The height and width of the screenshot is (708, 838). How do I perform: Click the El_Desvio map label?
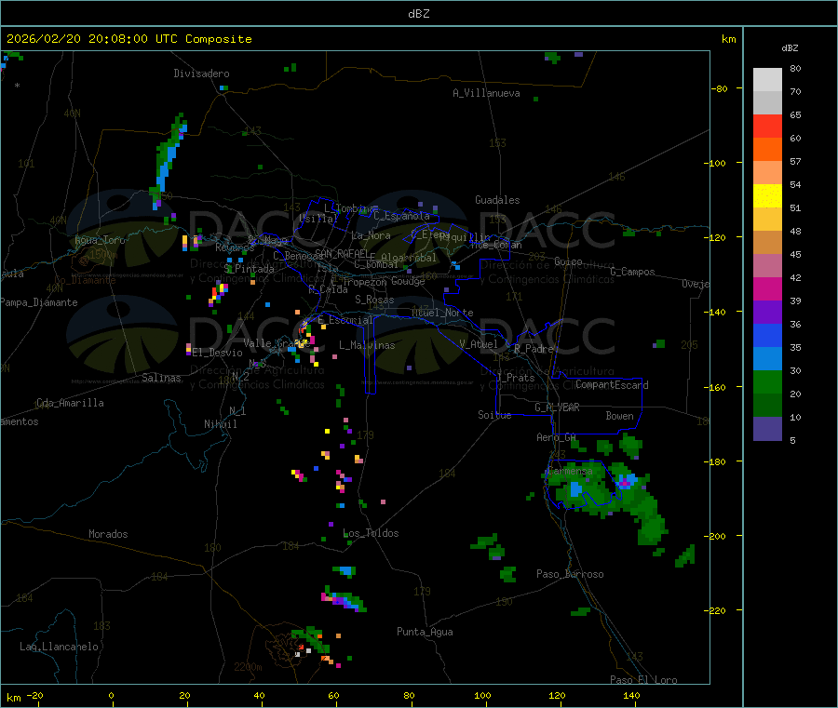click(217, 353)
